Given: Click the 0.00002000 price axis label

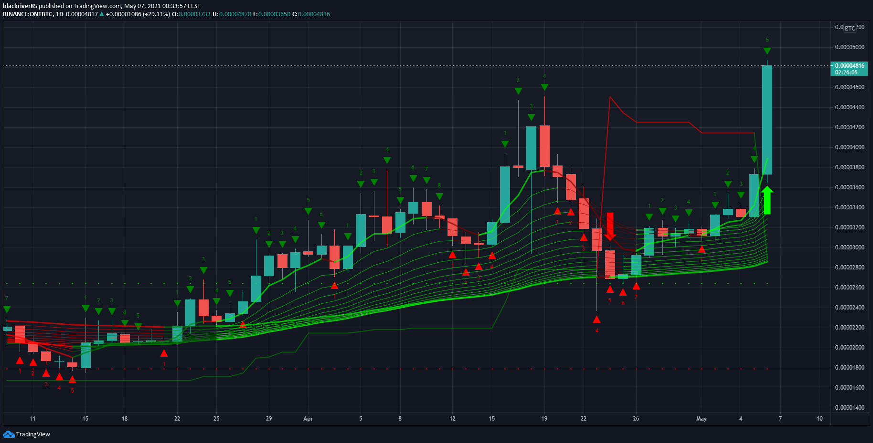Looking at the screenshot, I should (850, 348).
